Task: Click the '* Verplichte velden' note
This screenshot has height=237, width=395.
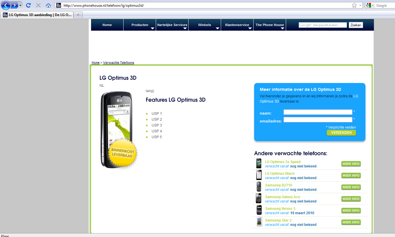Action: click(341, 127)
